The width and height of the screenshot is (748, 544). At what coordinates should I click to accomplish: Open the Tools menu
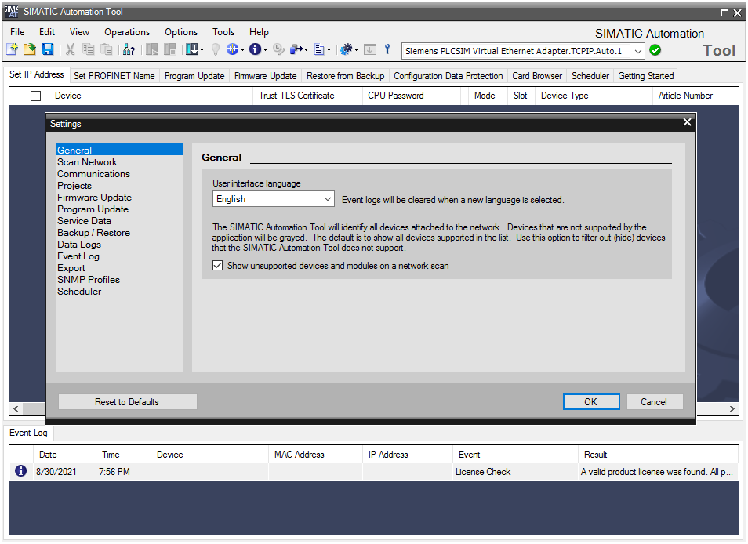(x=223, y=32)
